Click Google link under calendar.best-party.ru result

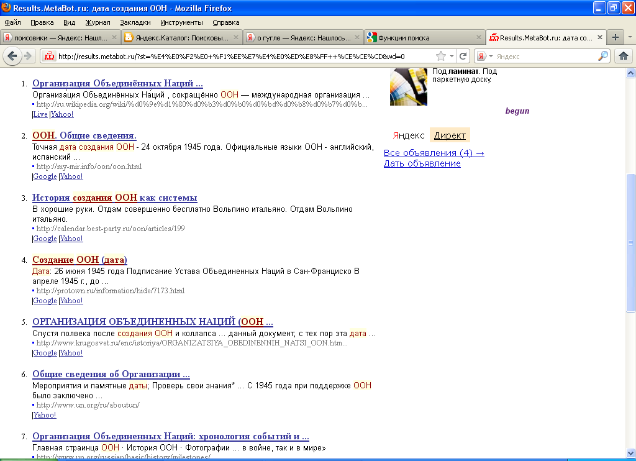(45, 239)
